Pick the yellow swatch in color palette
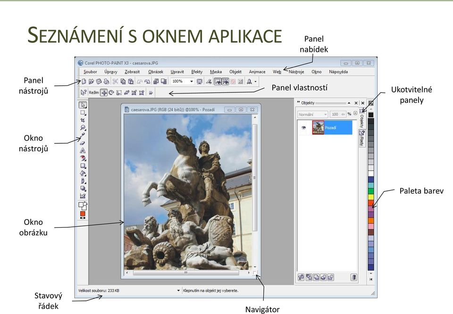This screenshot has width=453, height=314. tap(371, 197)
